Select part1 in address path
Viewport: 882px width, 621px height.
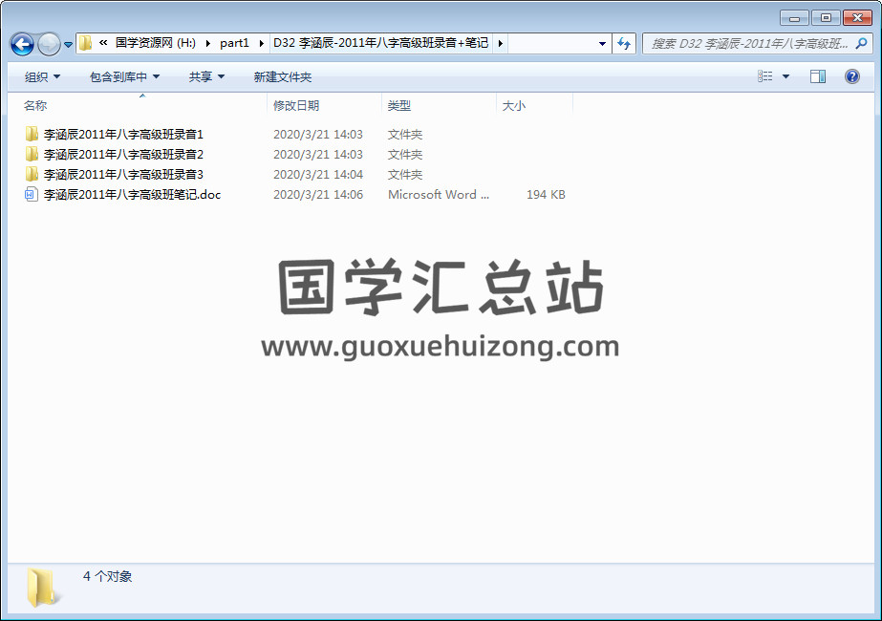pos(234,43)
